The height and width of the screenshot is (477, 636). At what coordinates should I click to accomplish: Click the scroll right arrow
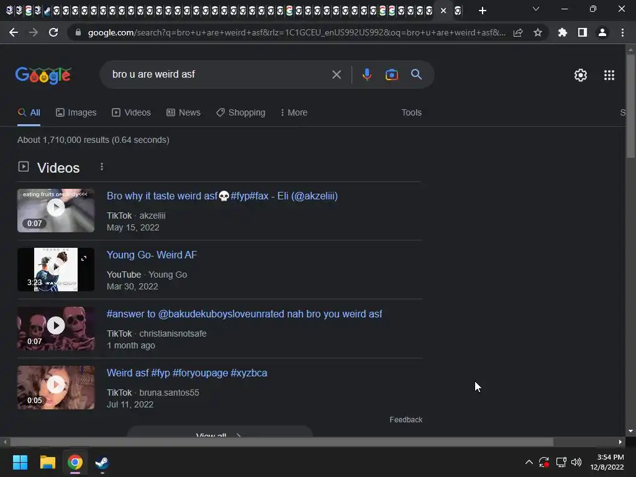pyautogui.click(x=620, y=442)
